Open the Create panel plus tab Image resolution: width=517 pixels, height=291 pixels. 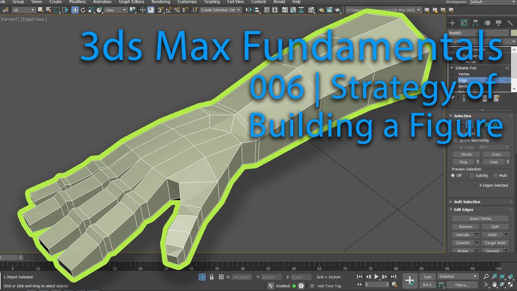point(452,23)
